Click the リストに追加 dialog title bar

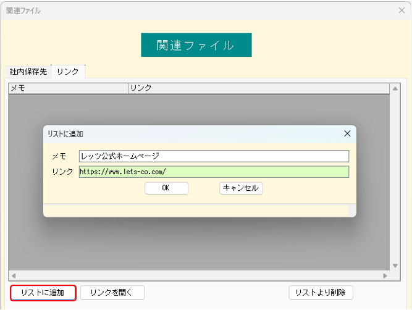[x=185, y=133]
